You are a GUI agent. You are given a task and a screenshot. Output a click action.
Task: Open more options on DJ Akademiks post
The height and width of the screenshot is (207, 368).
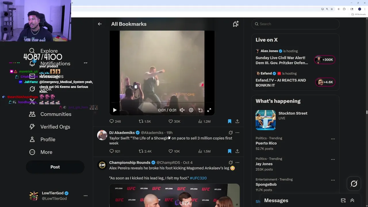pyautogui.click(x=237, y=133)
